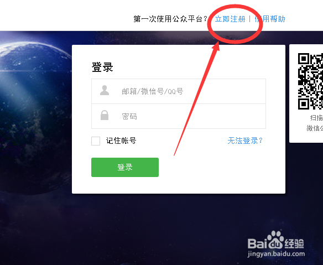Click the WeChat QR code image
This screenshot has width=323, height=265.
point(310,81)
